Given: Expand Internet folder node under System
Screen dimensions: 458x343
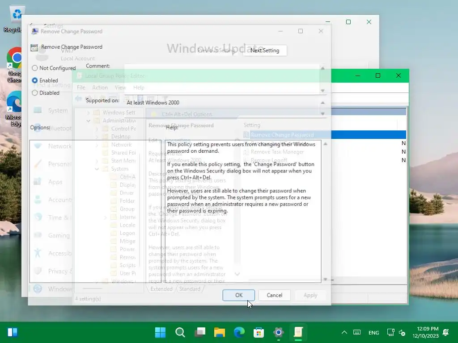Looking at the screenshot, I should 105,218.
